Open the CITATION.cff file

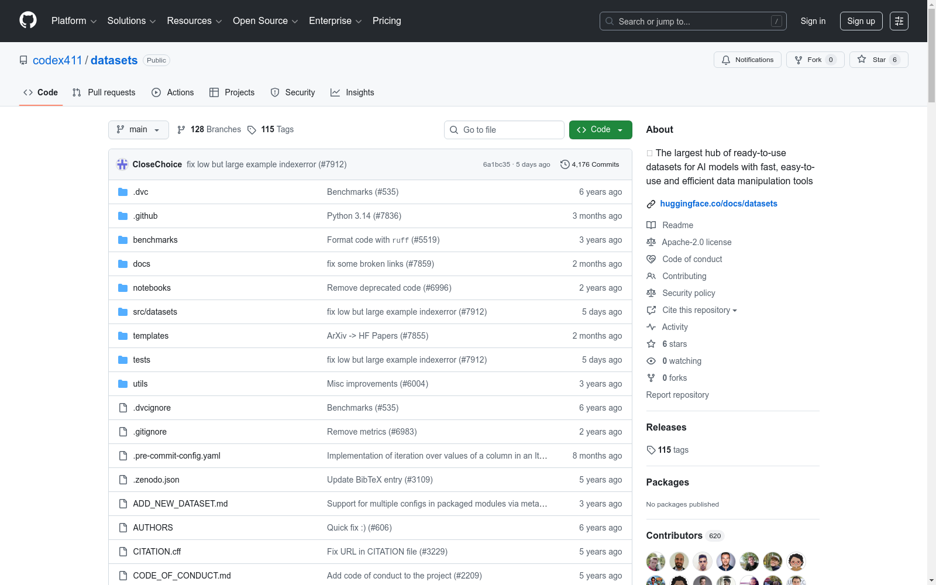[157, 552]
